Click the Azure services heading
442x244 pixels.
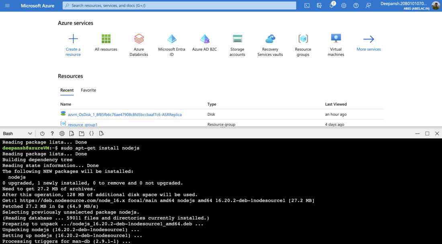[x=76, y=23]
